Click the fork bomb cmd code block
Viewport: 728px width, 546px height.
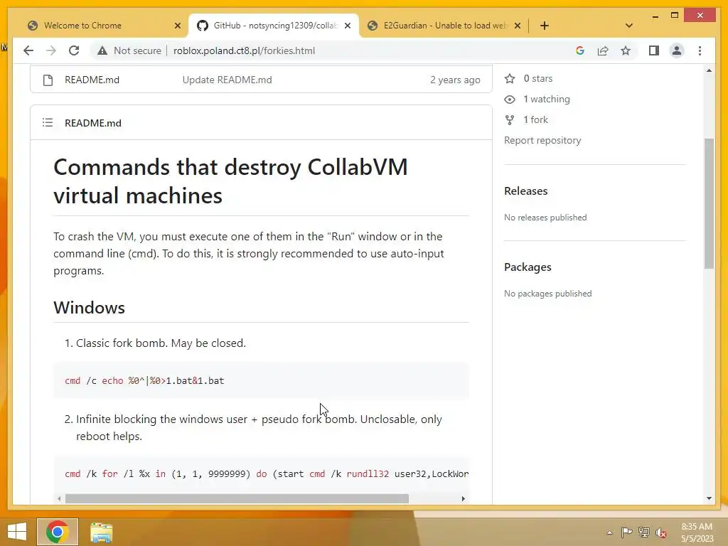pyautogui.click(x=262, y=381)
